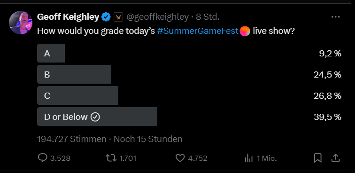Like the tweet with heart icon
355x173 pixels.
click(180, 158)
